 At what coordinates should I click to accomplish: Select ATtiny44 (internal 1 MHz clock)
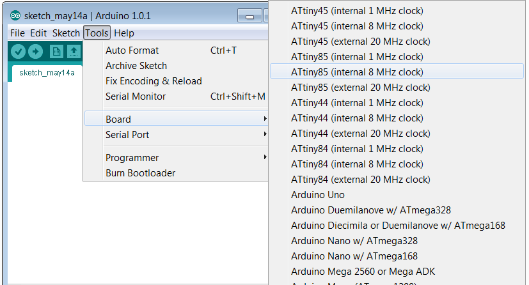pyautogui.click(x=397, y=103)
